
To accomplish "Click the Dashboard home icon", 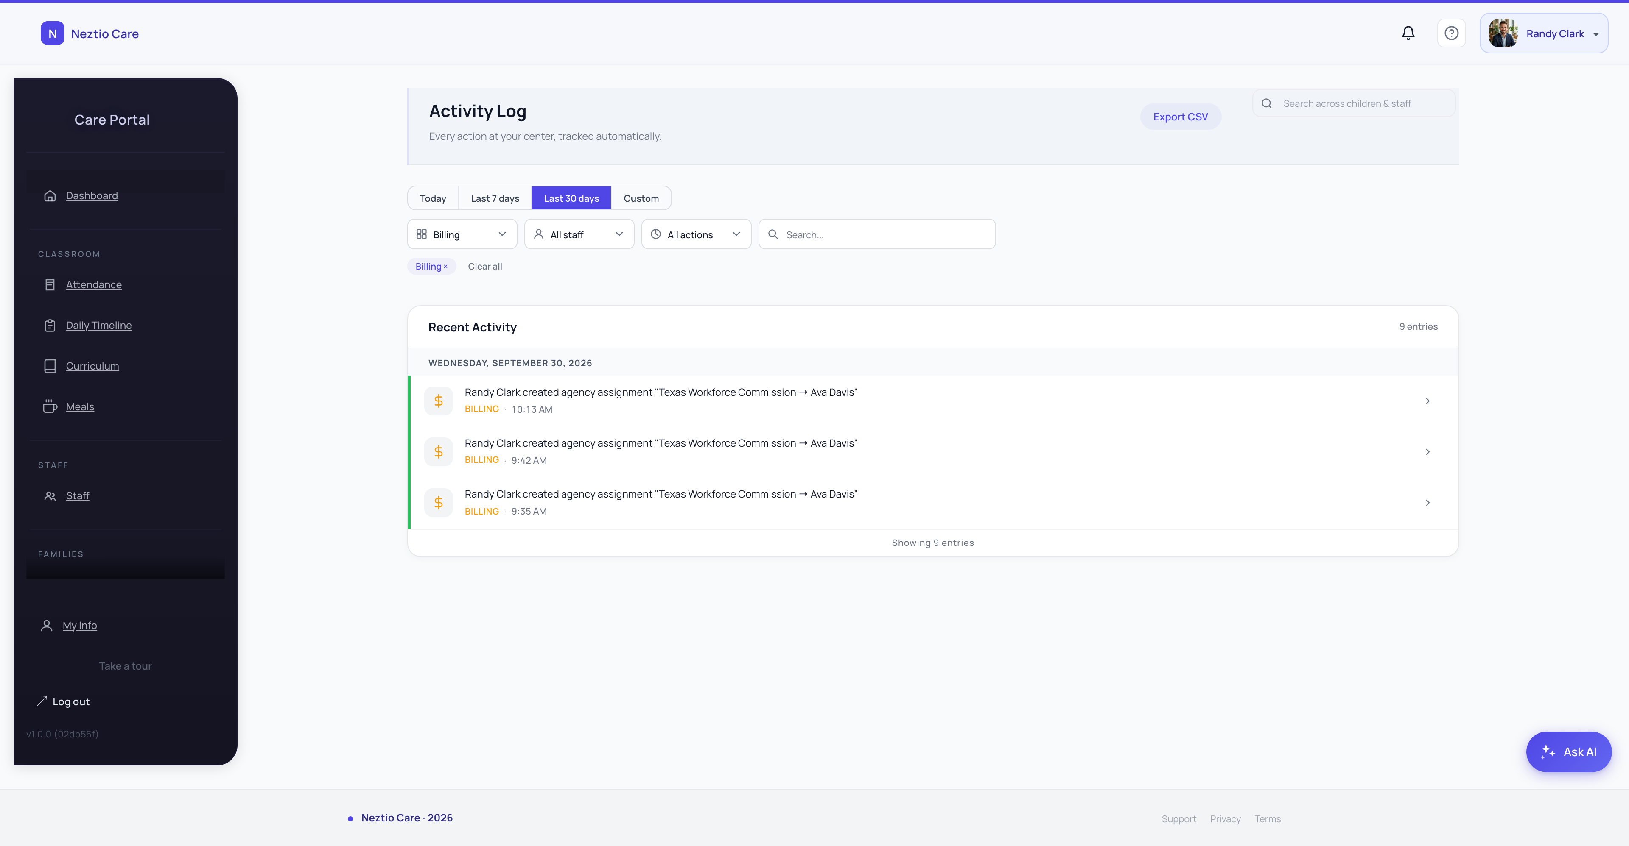I will point(50,196).
